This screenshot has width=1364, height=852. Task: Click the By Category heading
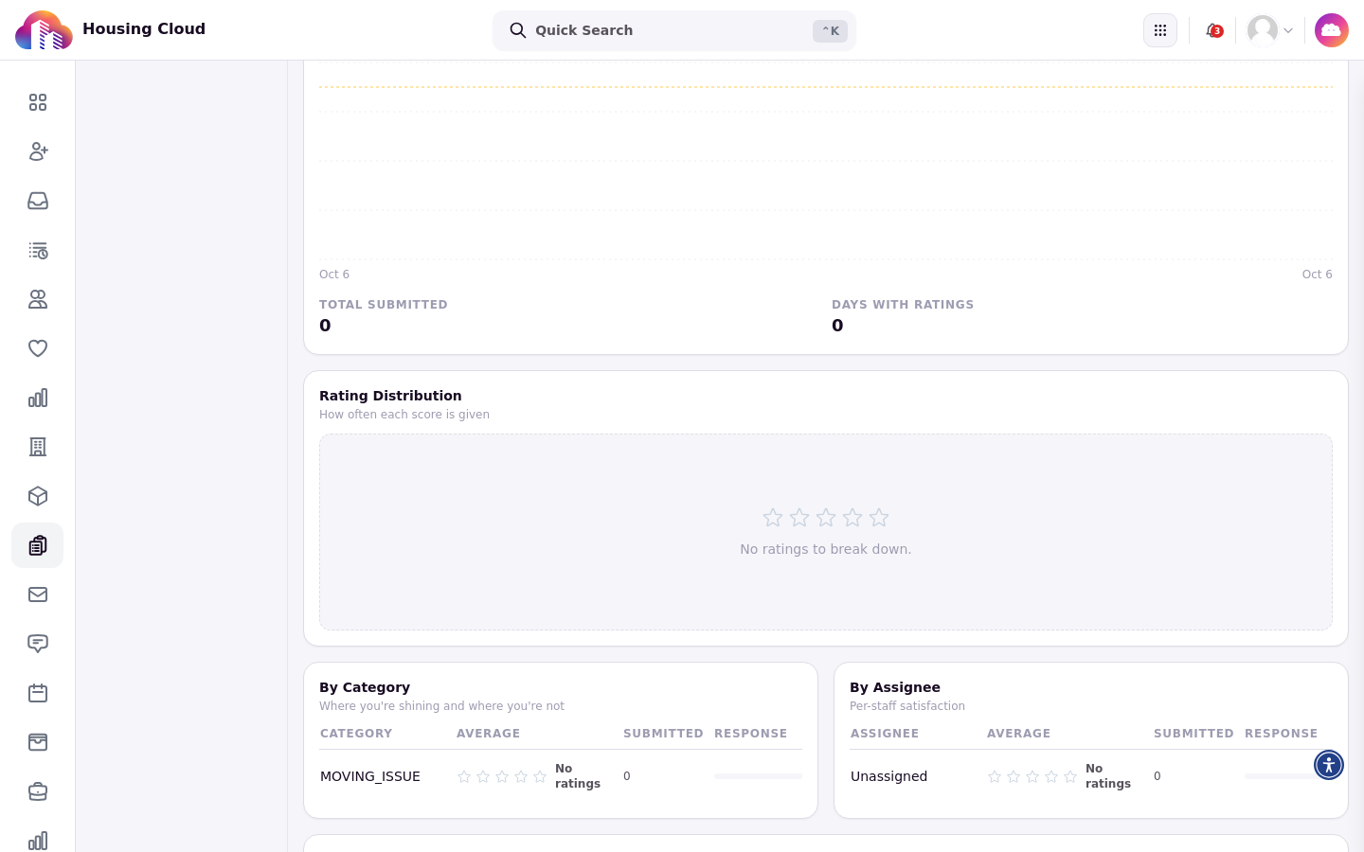coord(365,687)
